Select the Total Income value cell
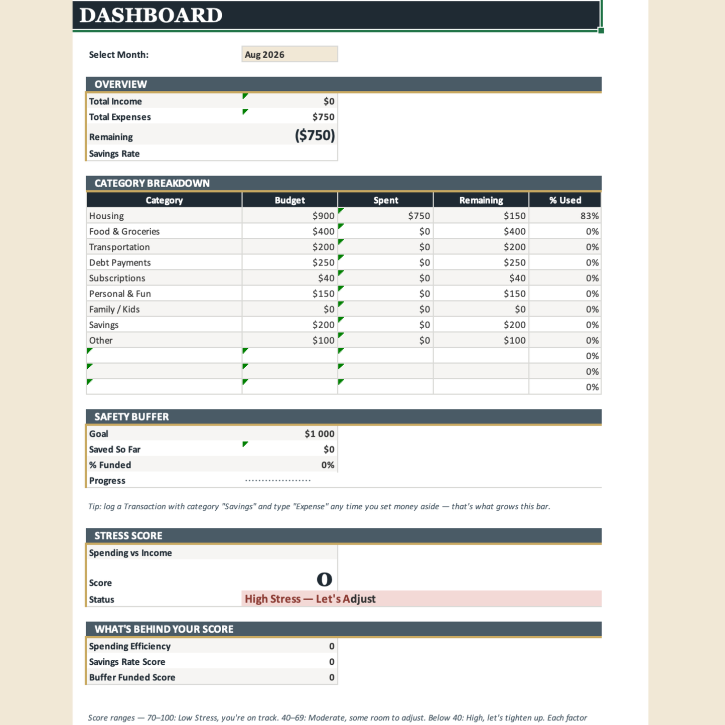Image resolution: width=725 pixels, height=725 pixels. (289, 101)
